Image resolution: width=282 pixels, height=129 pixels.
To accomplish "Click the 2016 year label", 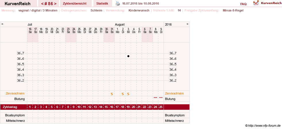I will 168,24.
